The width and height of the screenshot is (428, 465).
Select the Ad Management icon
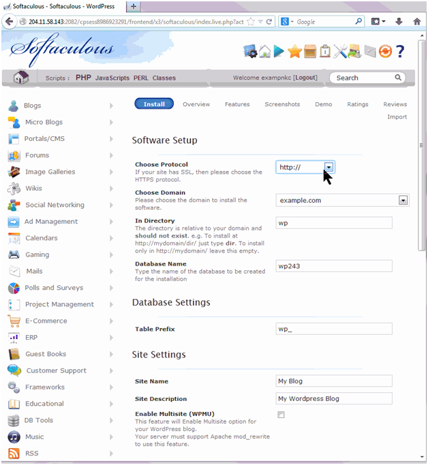[x=14, y=222]
